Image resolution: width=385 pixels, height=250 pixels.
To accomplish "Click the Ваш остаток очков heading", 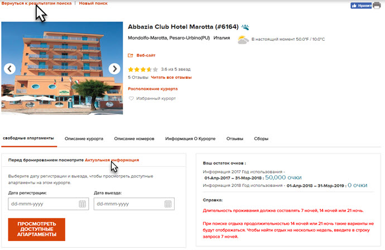I will (224, 164).
